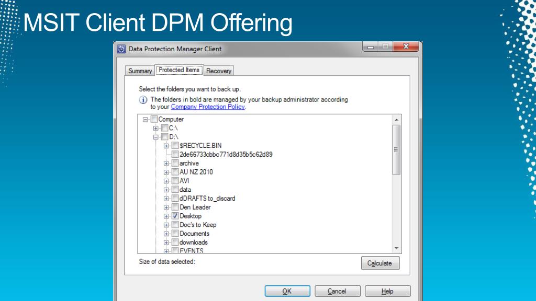Check the Doc's to Keep checkbox
This screenshot has height=301, width=536.
175,225
